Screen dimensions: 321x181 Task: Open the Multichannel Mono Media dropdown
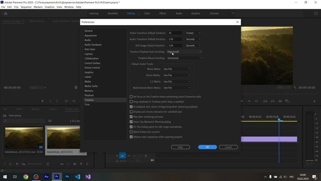click(x=177, y=88)
